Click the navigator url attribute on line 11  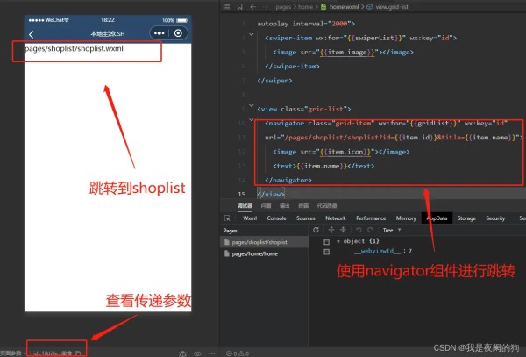tap(393, 137)
